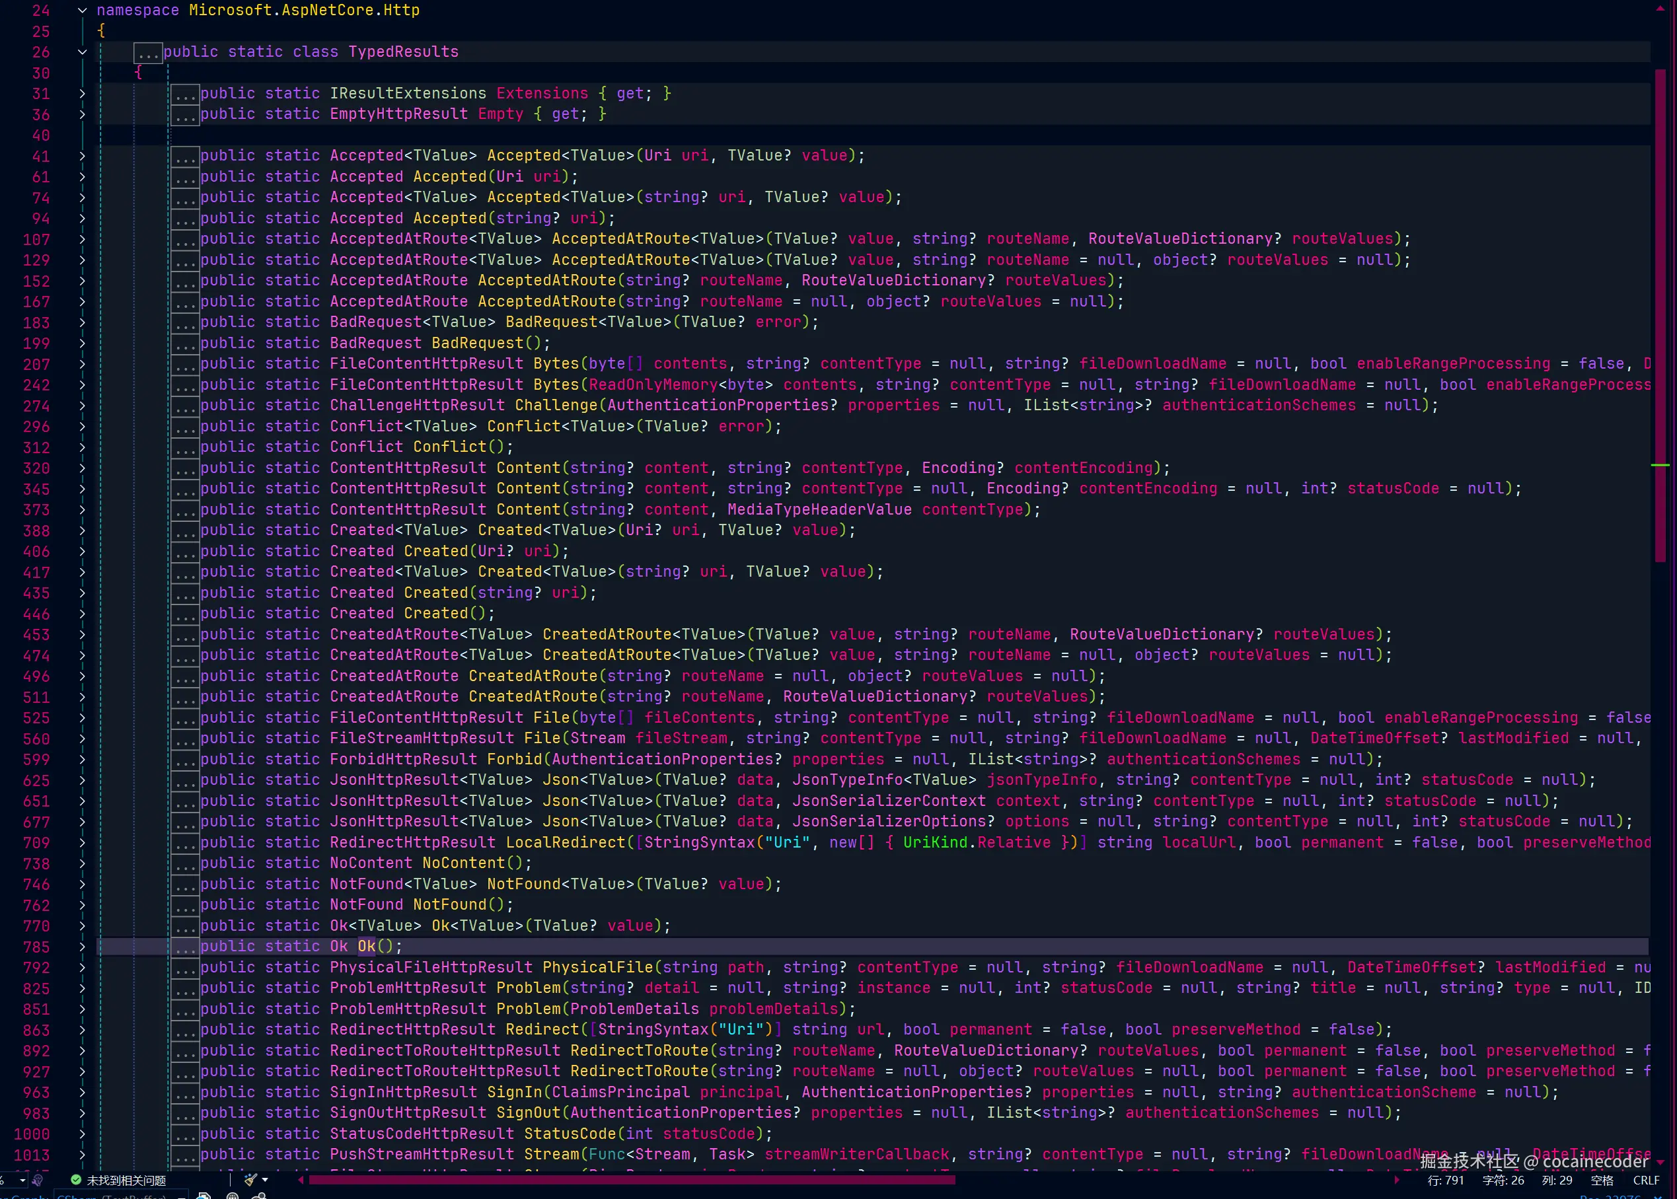1677x1199 pixels.
Task: Click the vertical scrollbar up arrow
Action: (1660, 9)
